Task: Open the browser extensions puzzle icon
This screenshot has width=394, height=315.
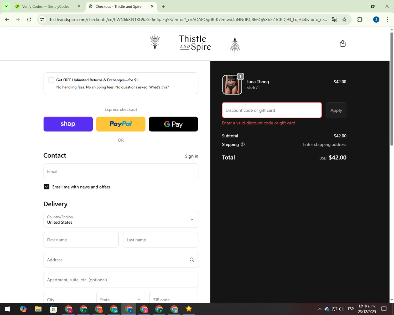Action: [x=360, y=19]
